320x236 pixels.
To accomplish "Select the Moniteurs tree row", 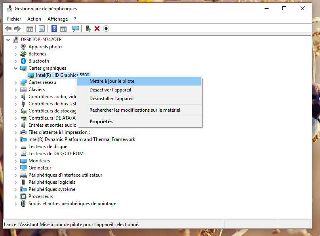I will (39, 161).
